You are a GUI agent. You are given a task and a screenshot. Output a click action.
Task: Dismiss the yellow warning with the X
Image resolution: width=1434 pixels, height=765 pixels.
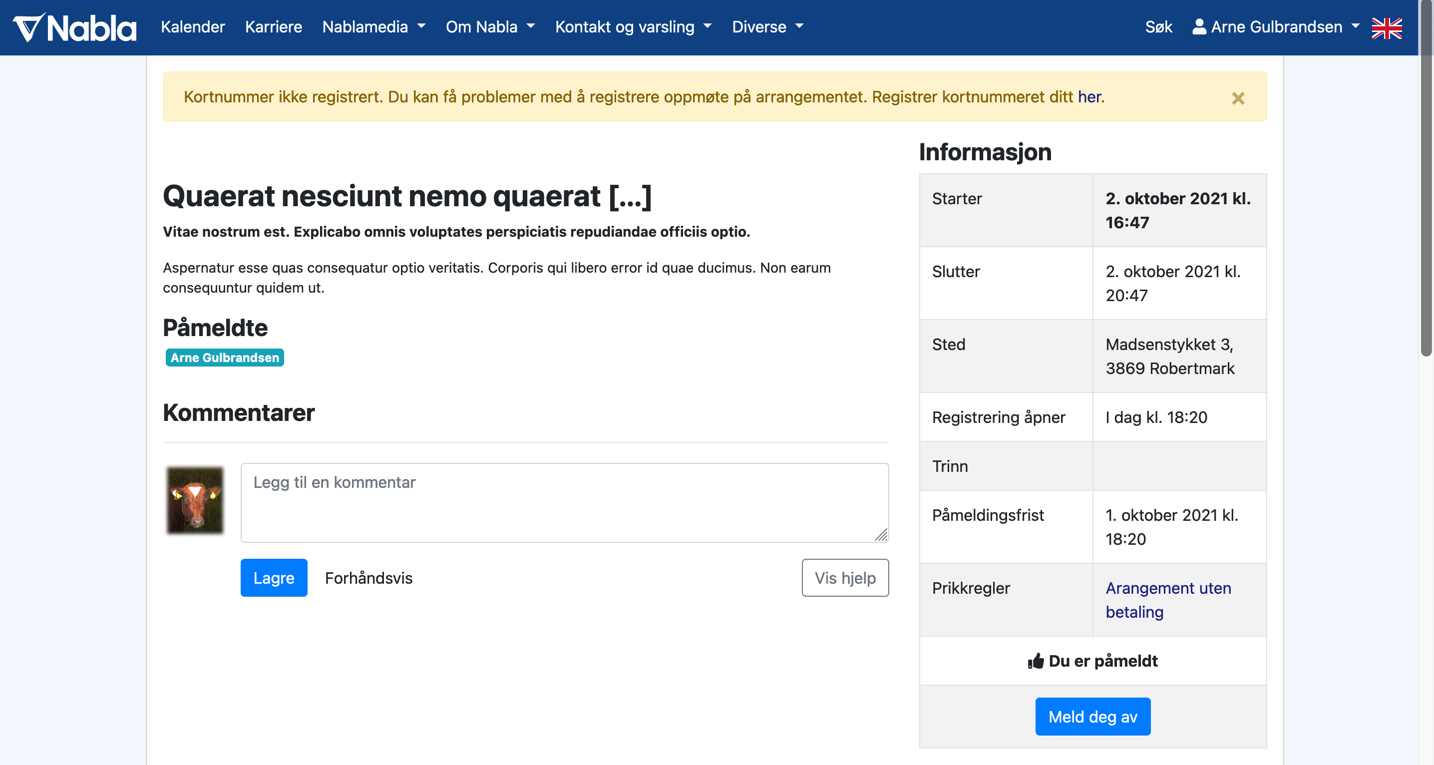point(1238,98)
